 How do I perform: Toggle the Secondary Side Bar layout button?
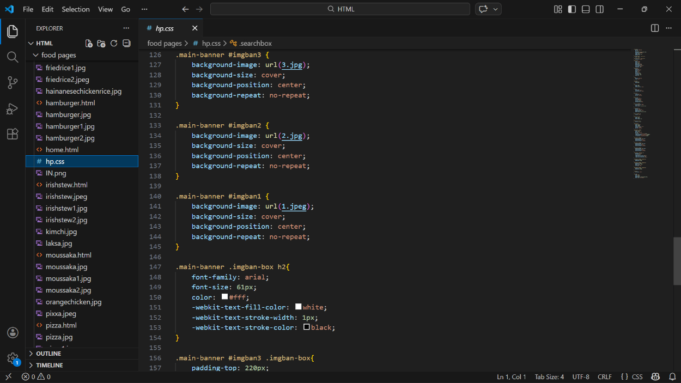[599, 9]
